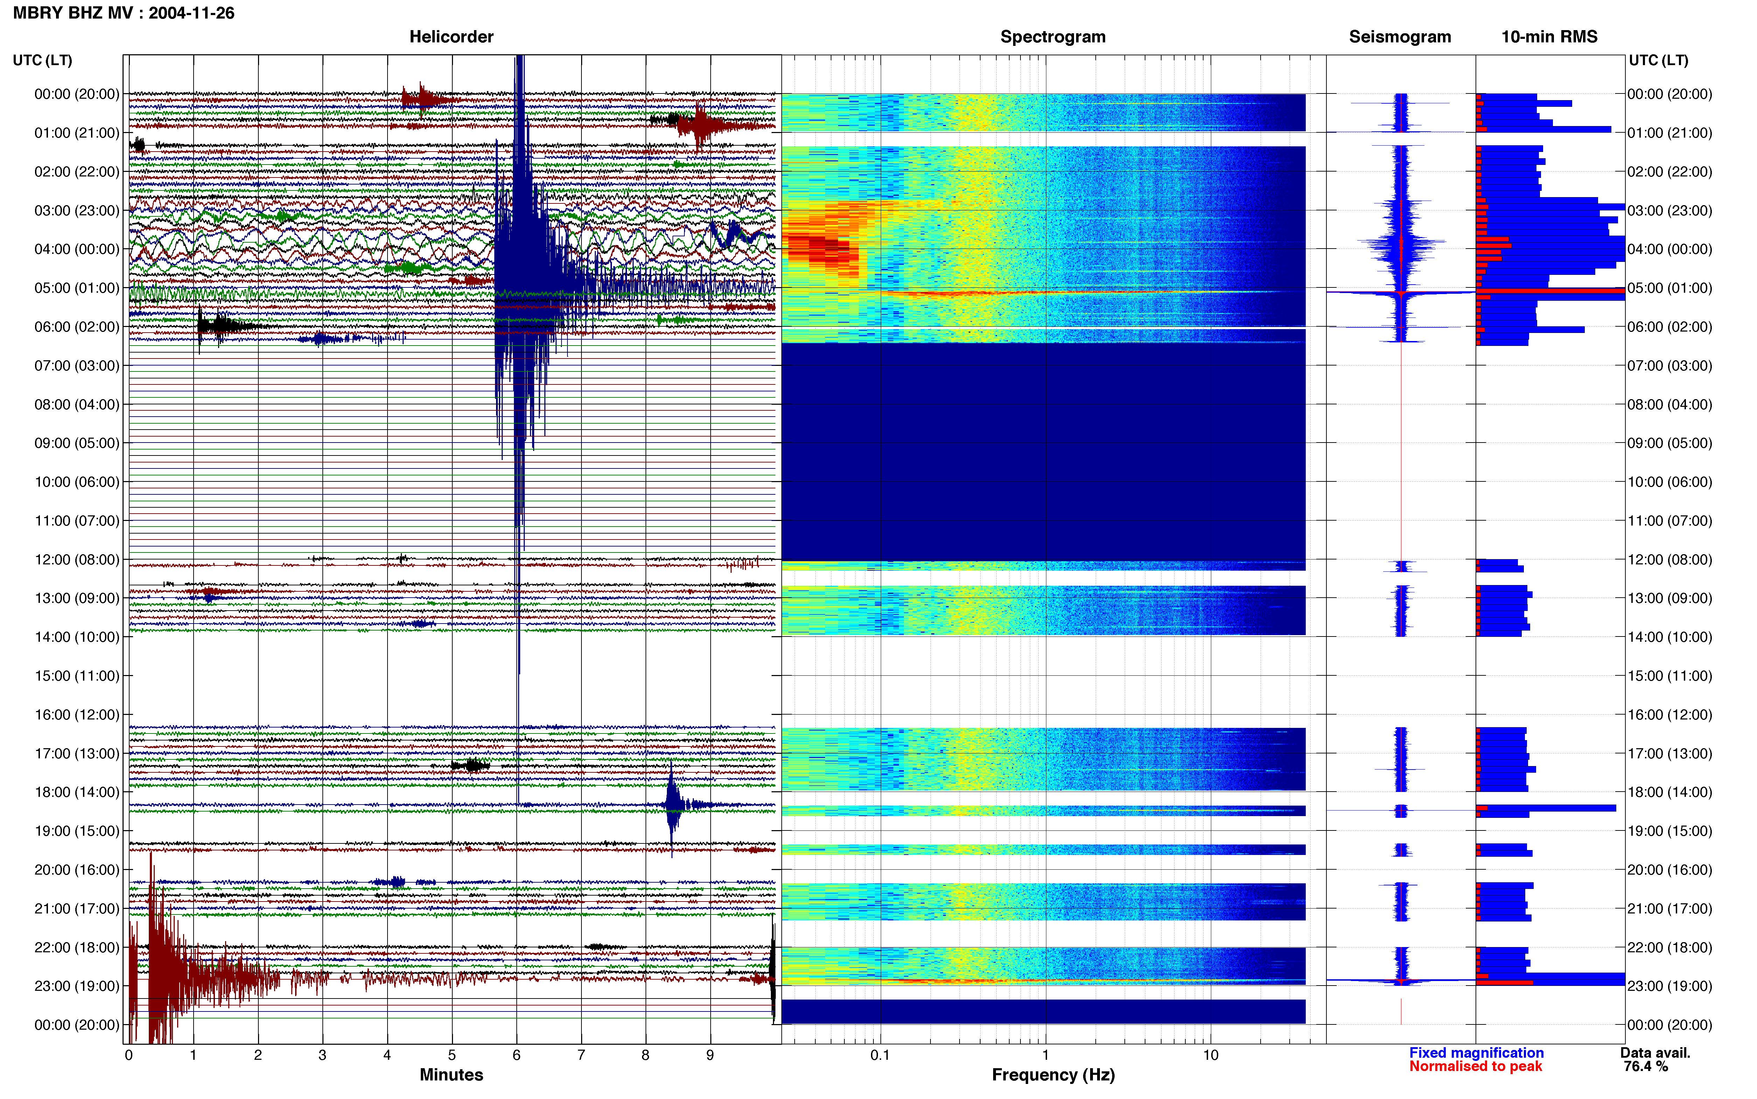Screen dimensions: 1757x1099
Task: Click the longest RMS bar just before 01:00
Action: tap(1543, 130)
